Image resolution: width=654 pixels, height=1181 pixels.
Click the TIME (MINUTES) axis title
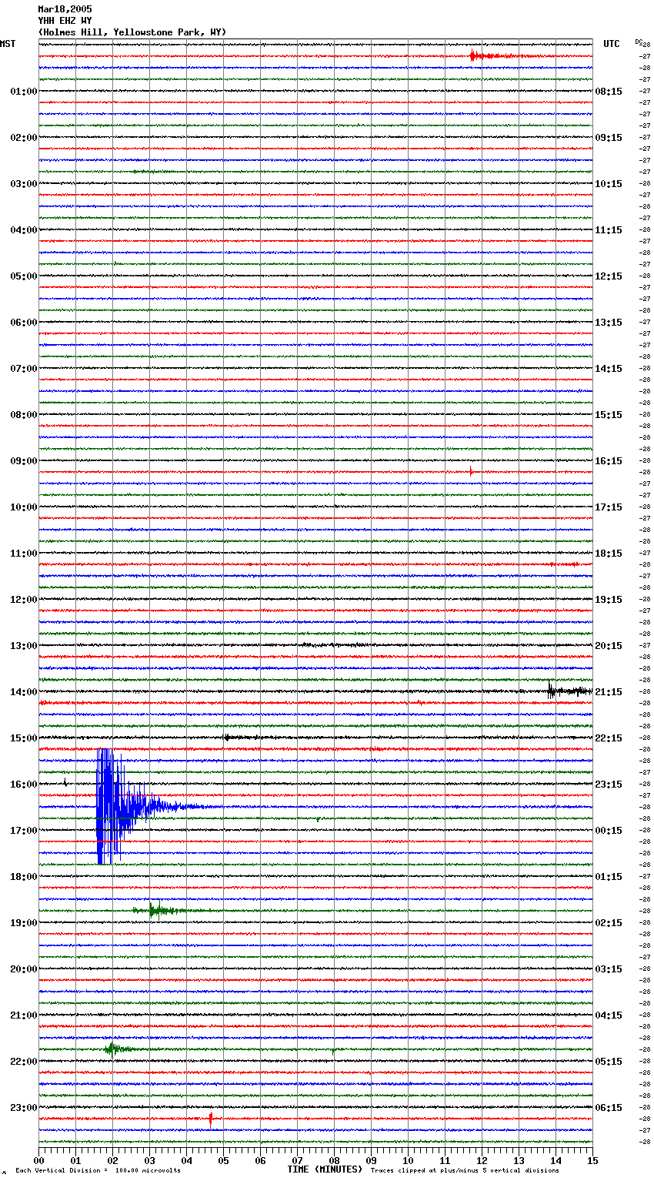point(325,1169)
